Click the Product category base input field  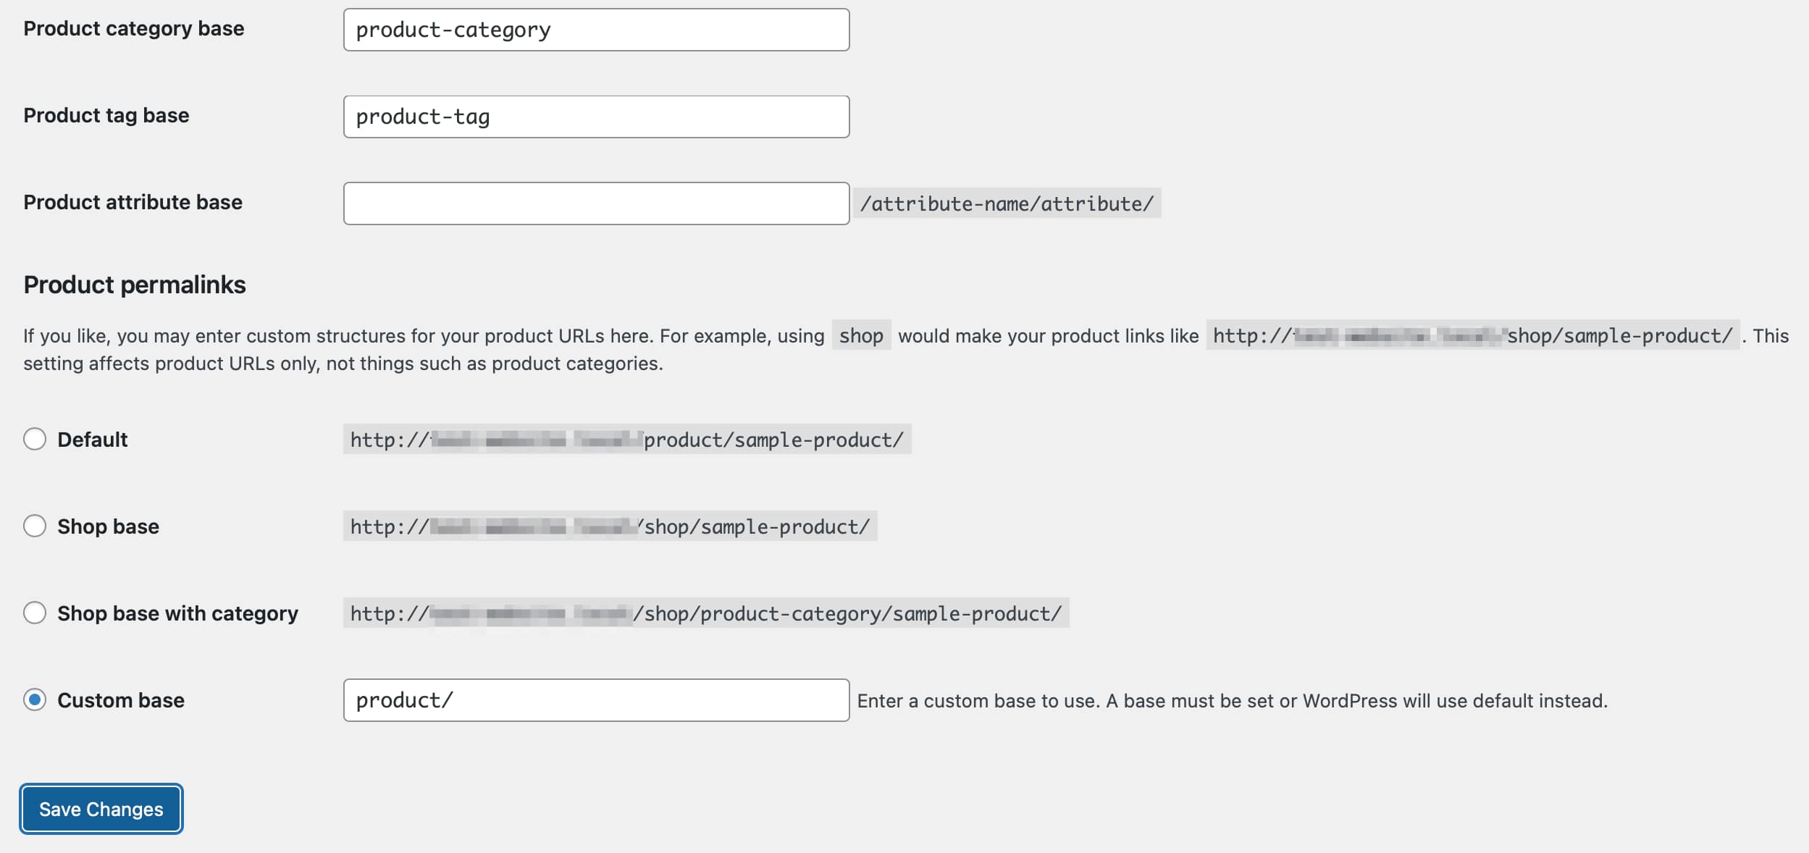[x=595, y=30]
